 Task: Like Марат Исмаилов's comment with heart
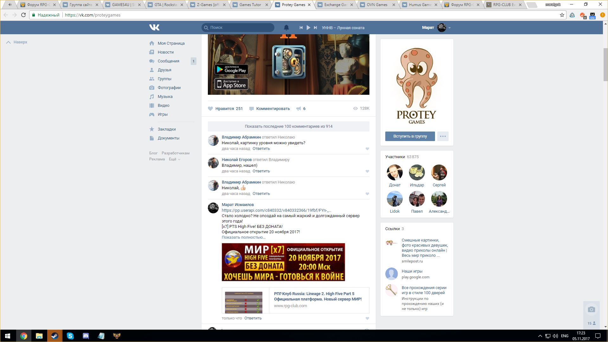click(x=367, y=319)
